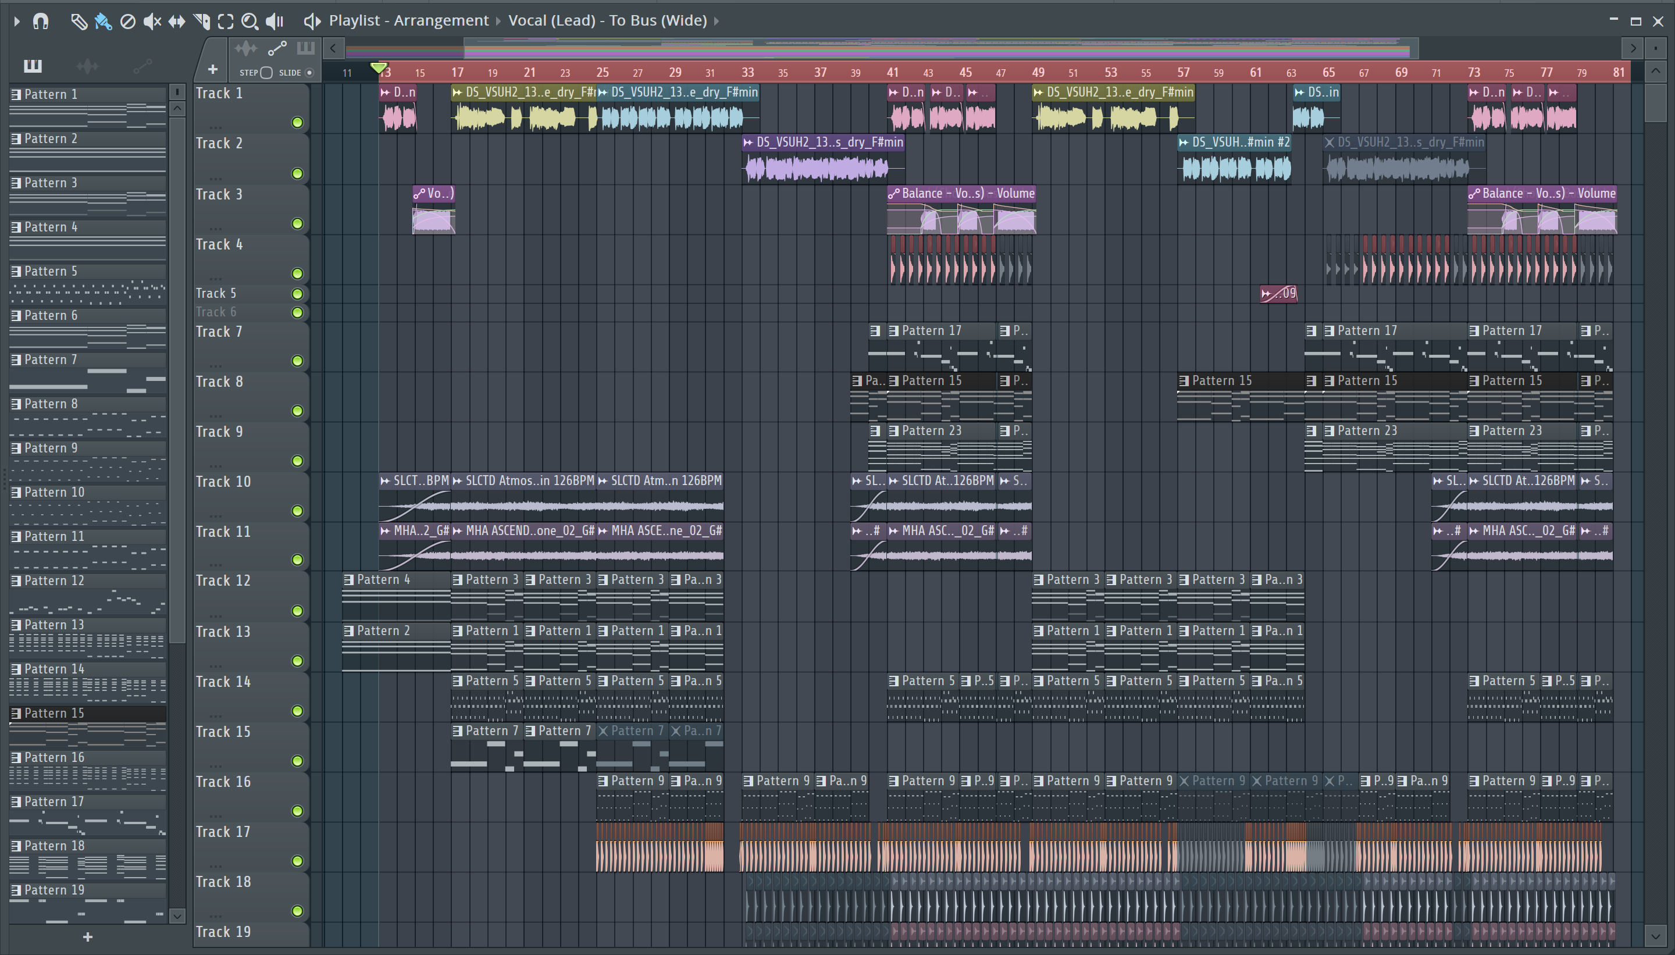Screen dimensions: 1675x955
Task: Toggle Track 10 mute LED
Action: click(297, 511)
